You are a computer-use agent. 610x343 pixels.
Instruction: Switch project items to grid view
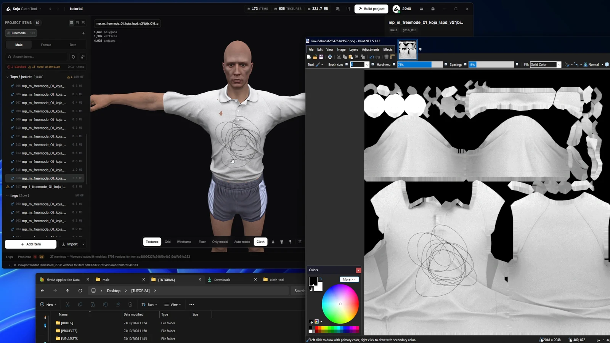coord(83,22)
